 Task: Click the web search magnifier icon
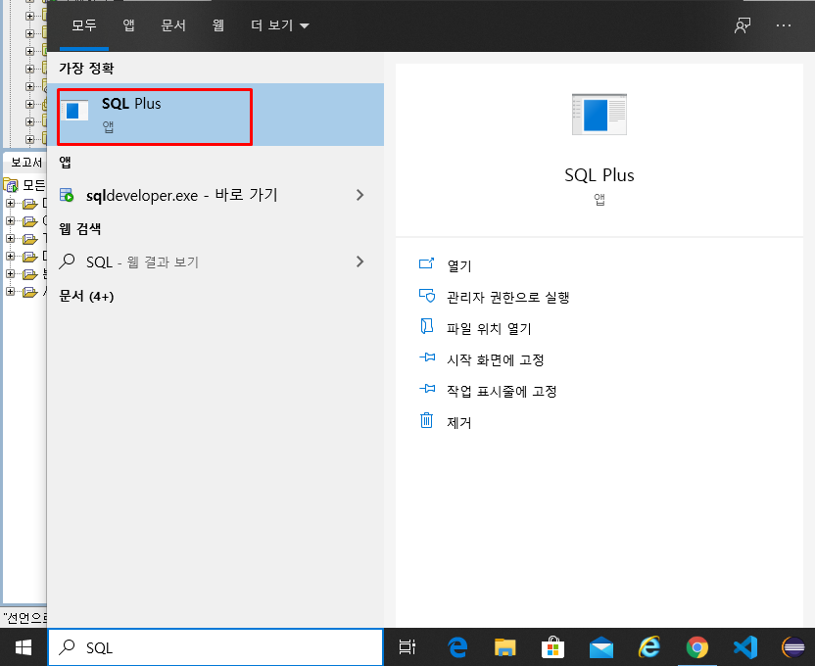click(67, 262)
